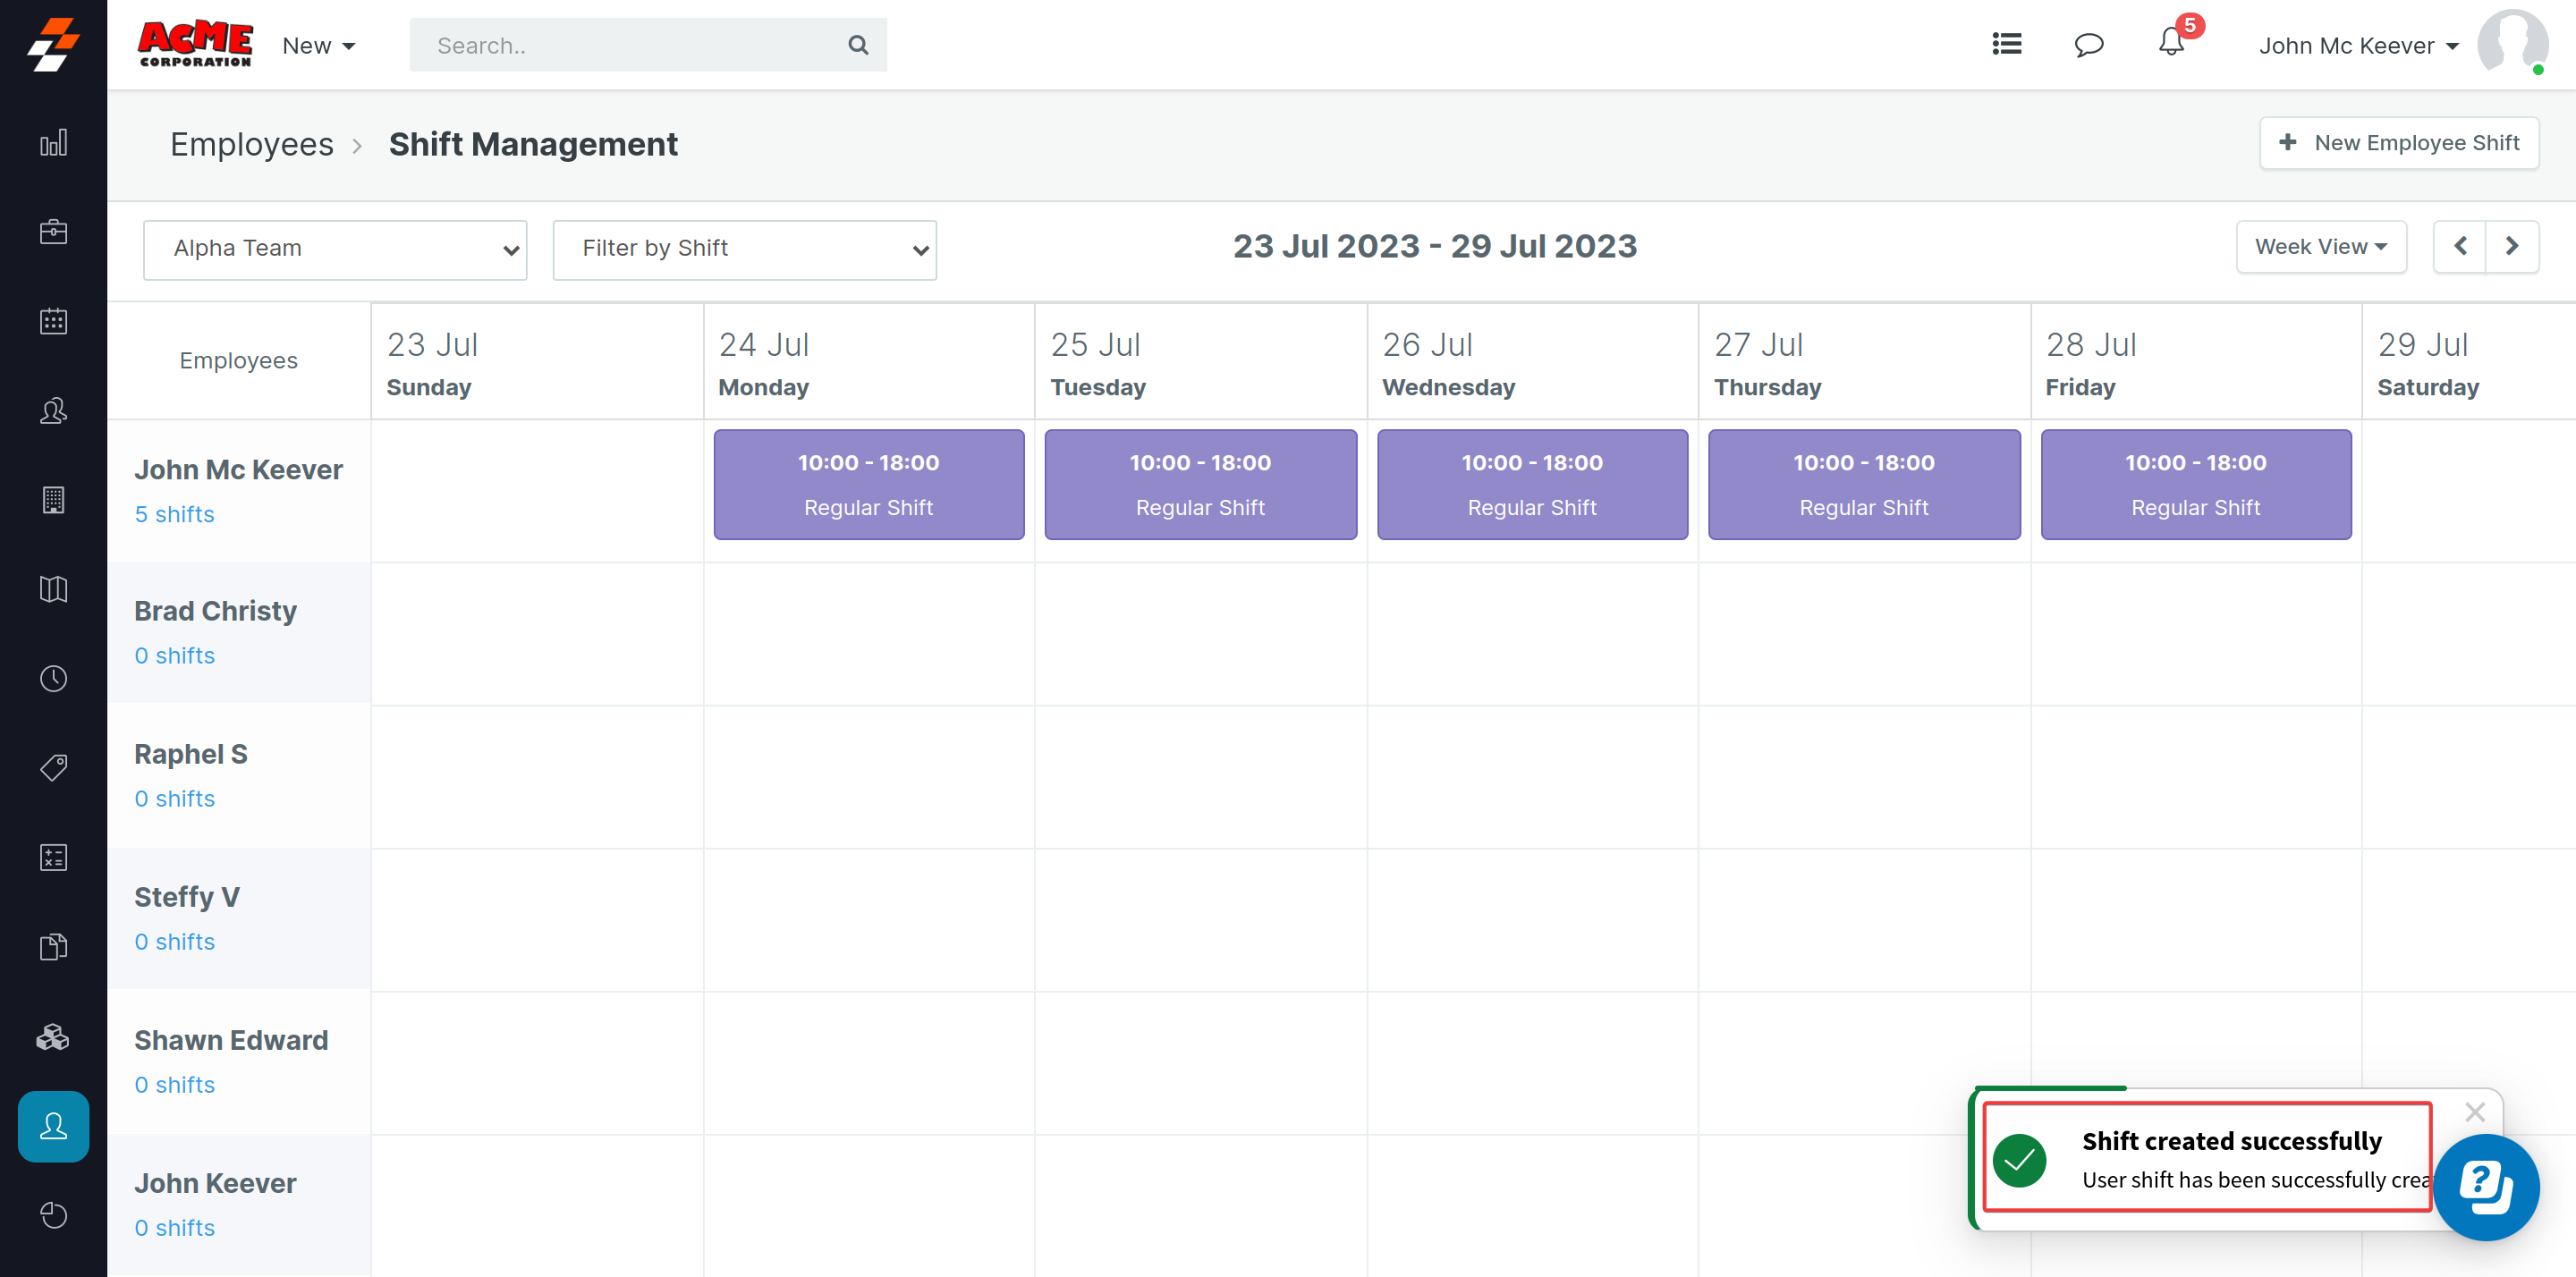Click the search magnifier icon

857,45
